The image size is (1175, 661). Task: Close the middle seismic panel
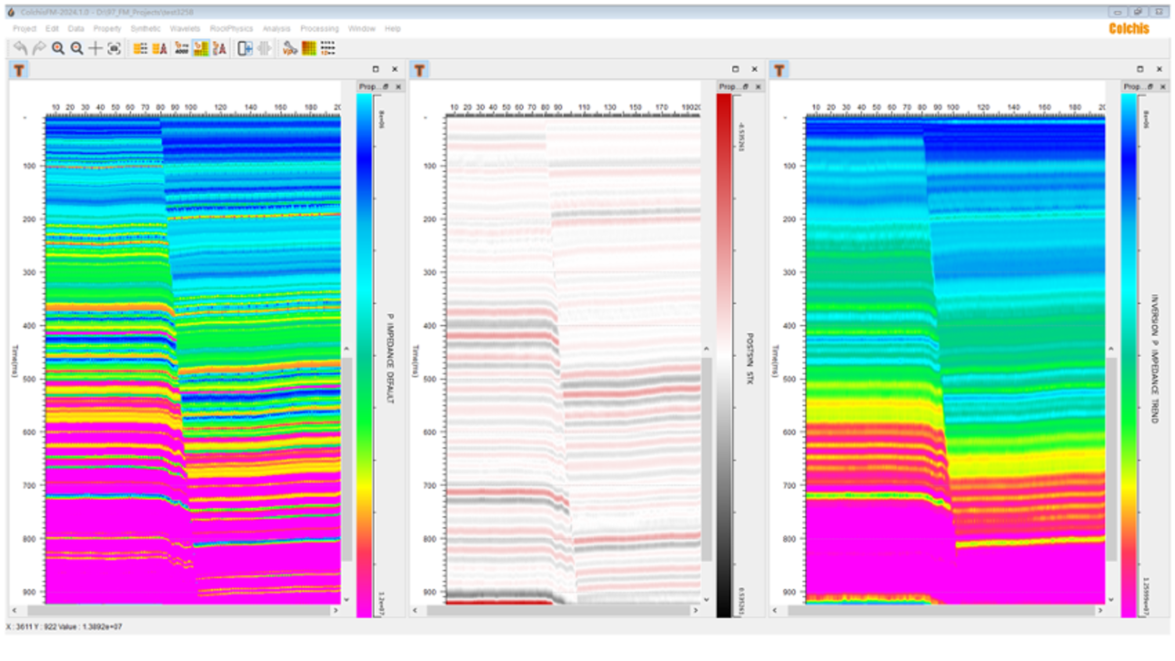click(755, 69)
